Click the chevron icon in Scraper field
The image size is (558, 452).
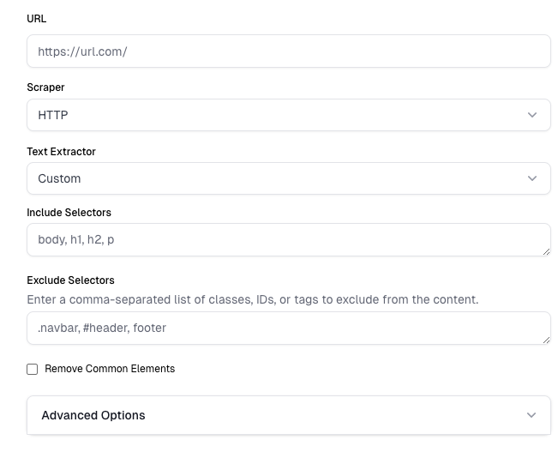tap(532, 115)
